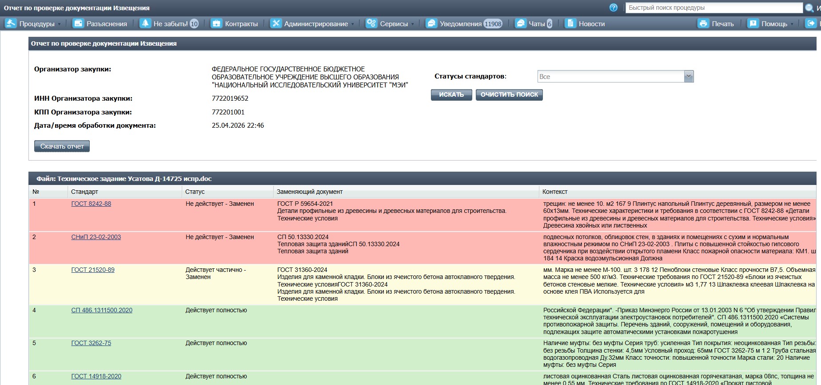
Task: Click the unread badge 10 on Не забыть!
Action: point(194,24)
